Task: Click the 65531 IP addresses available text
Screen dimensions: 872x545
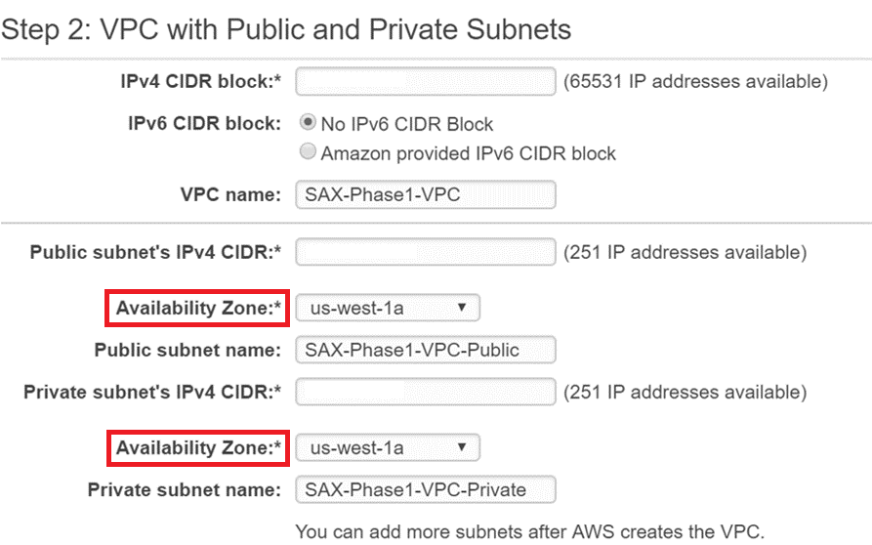Action: tap(695, 82)
